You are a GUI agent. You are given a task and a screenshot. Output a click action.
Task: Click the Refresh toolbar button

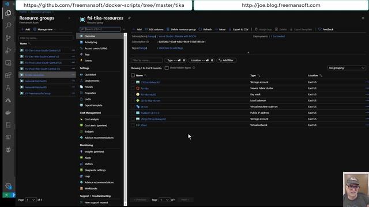[x=205, y=29]
